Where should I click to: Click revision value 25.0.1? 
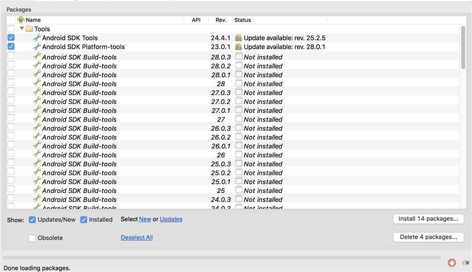220,182
